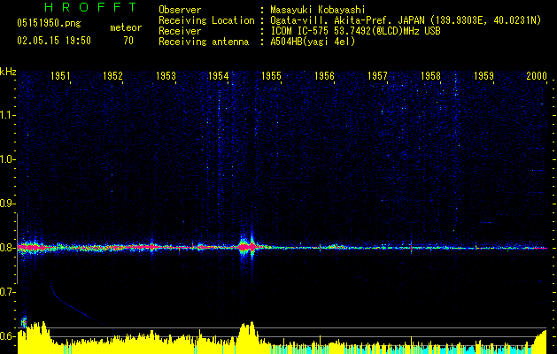Click the 2000 time marker

click(537, 76)
